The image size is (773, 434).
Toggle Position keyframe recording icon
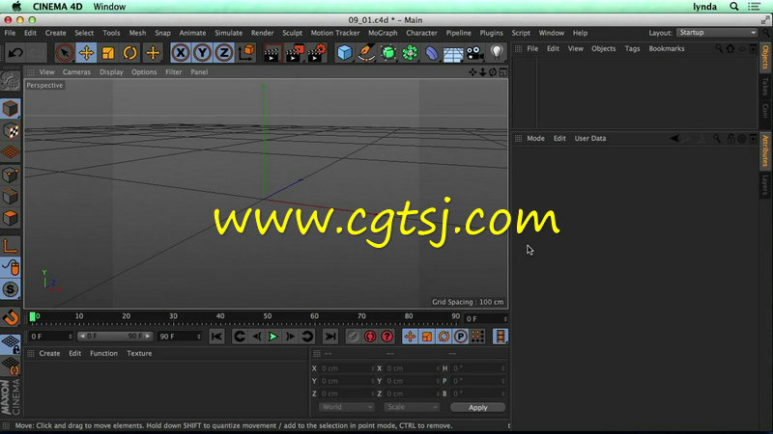(410, 337)
